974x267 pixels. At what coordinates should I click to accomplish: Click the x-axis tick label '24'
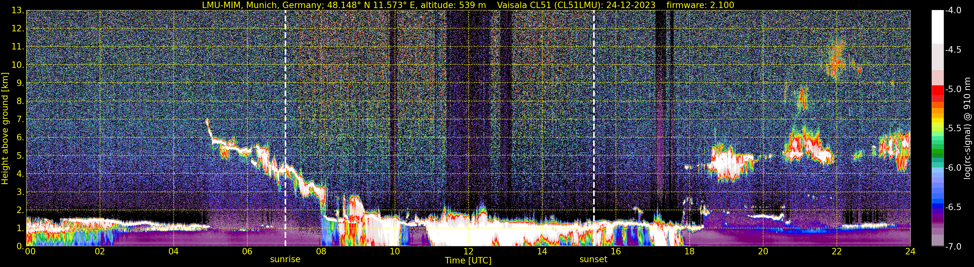(910, 251)
